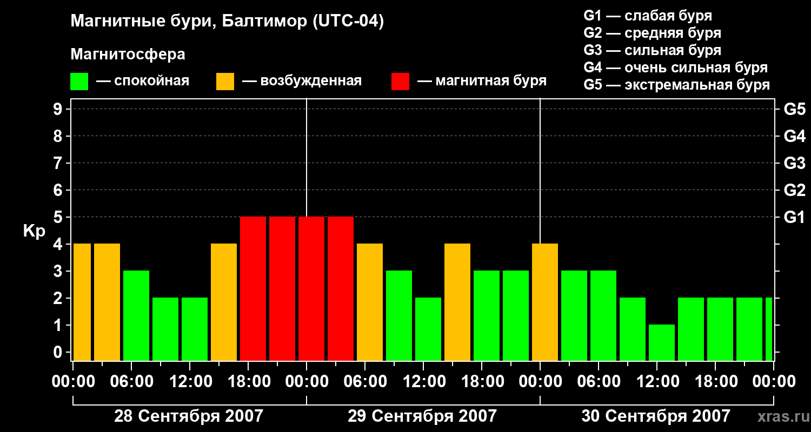Click the orange 'возбужденная' legend swatch
The width and height of the screenshot is (811, 432).
click(x=225, y=82)
